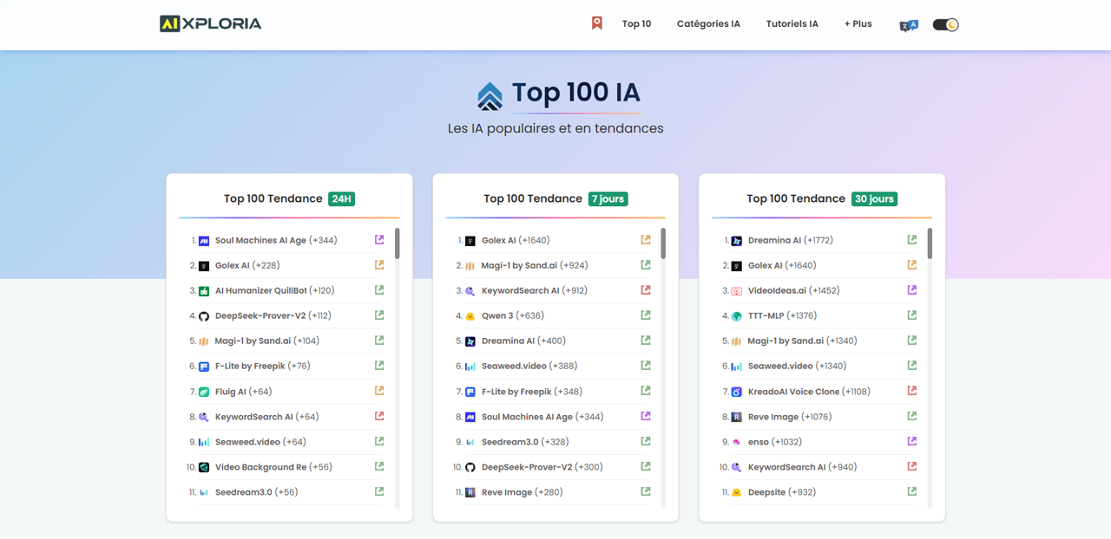Image resolution: width=1111 pixels, height=539 pixels.
Task: Open external link for AI Humanizer QuillBot
Action: coord(379,290)
